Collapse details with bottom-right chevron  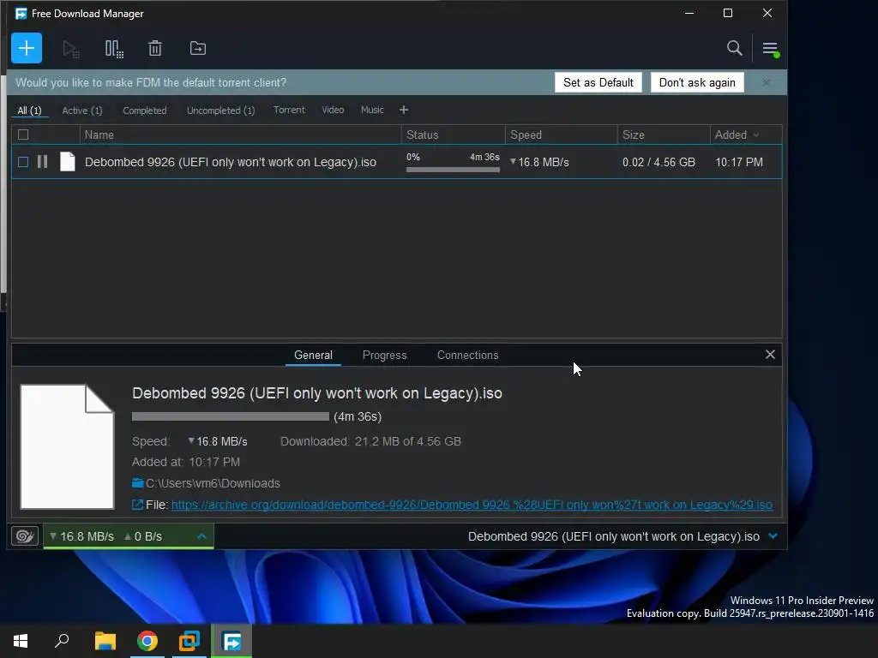click(x=773, y=536)
